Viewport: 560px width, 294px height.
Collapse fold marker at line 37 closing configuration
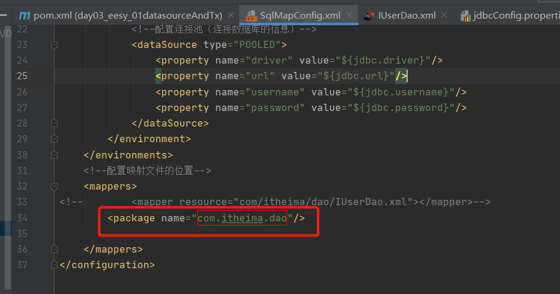tap(55, 265)
